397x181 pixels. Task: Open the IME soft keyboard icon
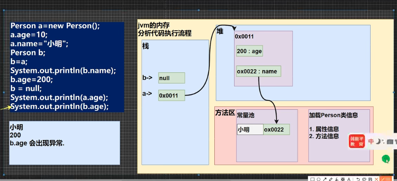(390, 142)
